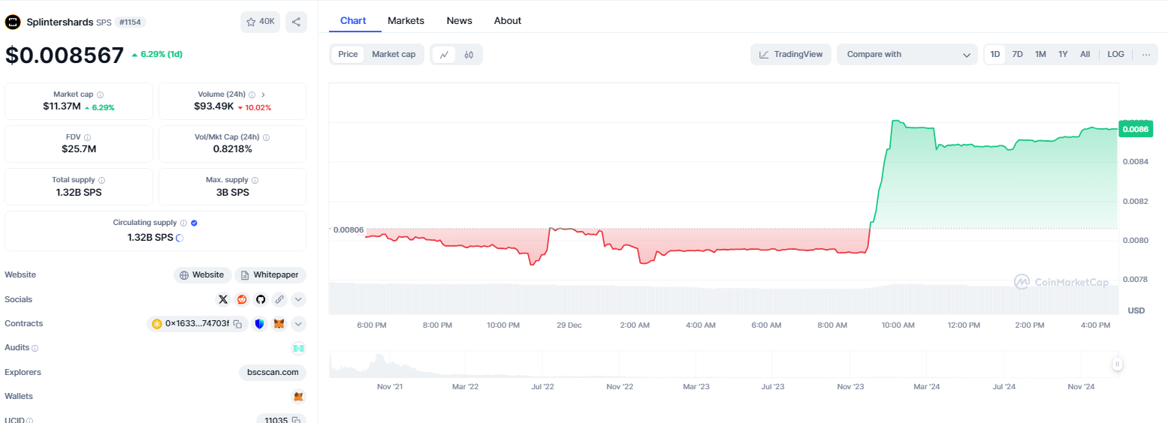Set chart range to 7D
The image size is (1168, 423).
coord(1017,54)
